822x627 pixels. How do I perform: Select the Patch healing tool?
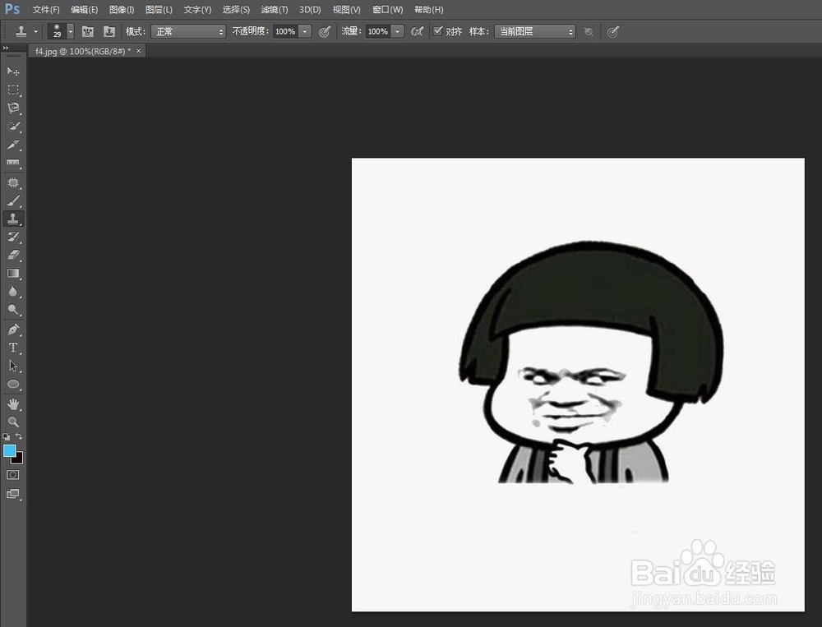[x=13, y=182]
